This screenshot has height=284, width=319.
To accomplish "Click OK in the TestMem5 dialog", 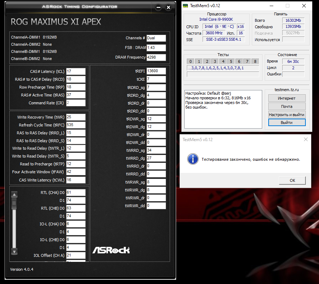I will 292,180.
